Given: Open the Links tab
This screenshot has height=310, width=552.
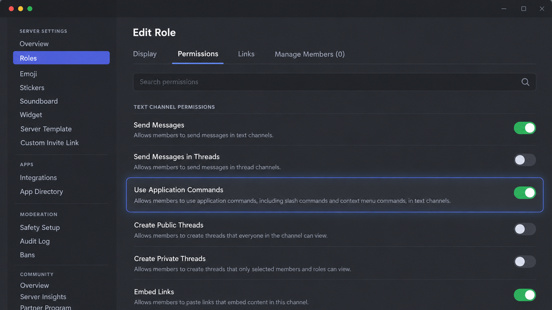Looking at the screenshot, I should [246, 54].
